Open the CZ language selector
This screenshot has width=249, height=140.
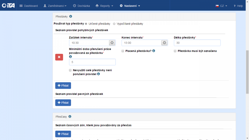[x=221, y=6]
